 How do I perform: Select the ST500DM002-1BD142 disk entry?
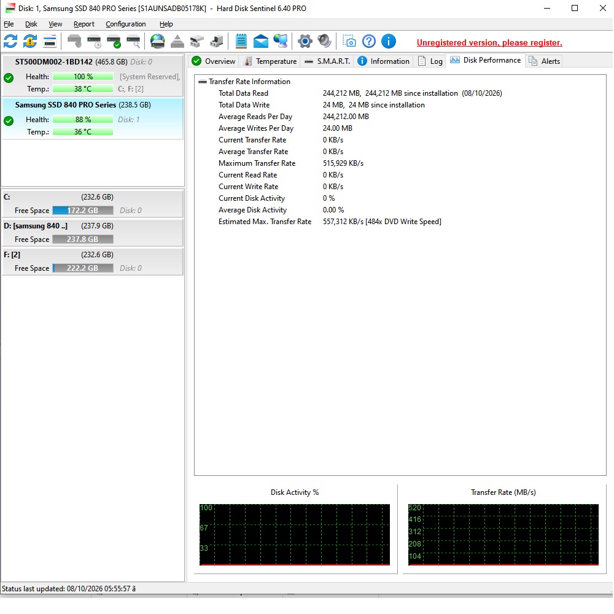pos(93,76)
